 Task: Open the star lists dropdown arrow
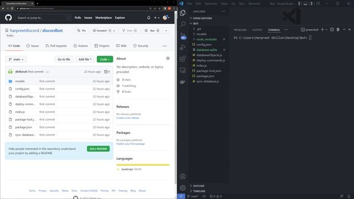[x=166, y=30]
